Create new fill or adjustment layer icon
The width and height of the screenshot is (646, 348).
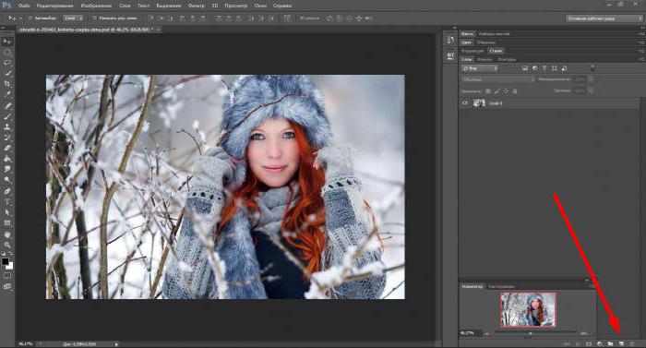pyautogui.click(x=600, y=343)
